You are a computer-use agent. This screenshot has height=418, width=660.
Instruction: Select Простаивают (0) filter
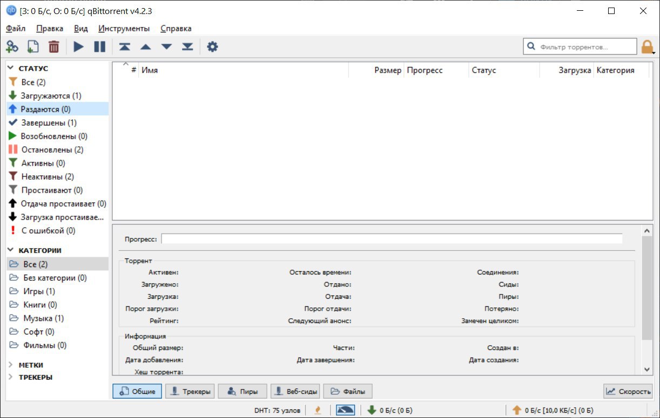[57, 190]
